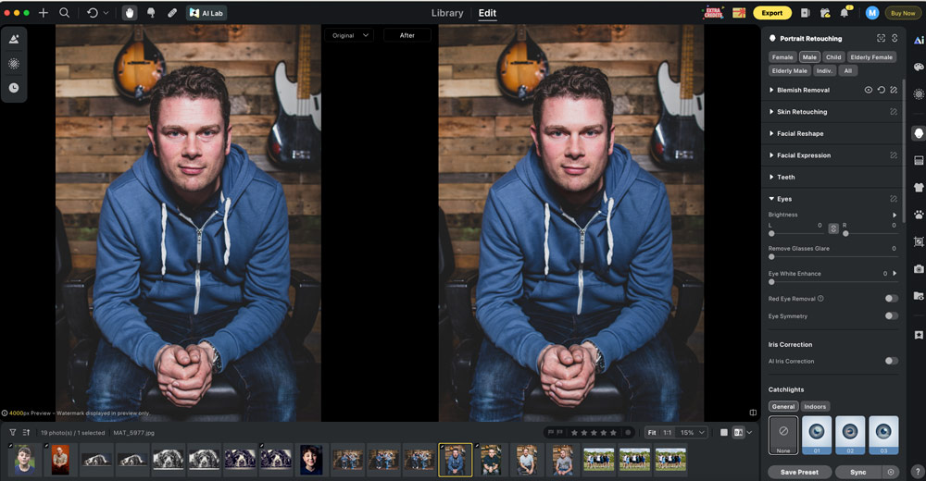This screenshot has width=926, height=481.
Task: Expand the Teeth section
Action: (x=771, y=177)
